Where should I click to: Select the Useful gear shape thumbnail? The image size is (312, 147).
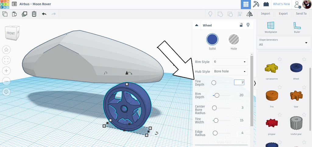click(296, 123)
